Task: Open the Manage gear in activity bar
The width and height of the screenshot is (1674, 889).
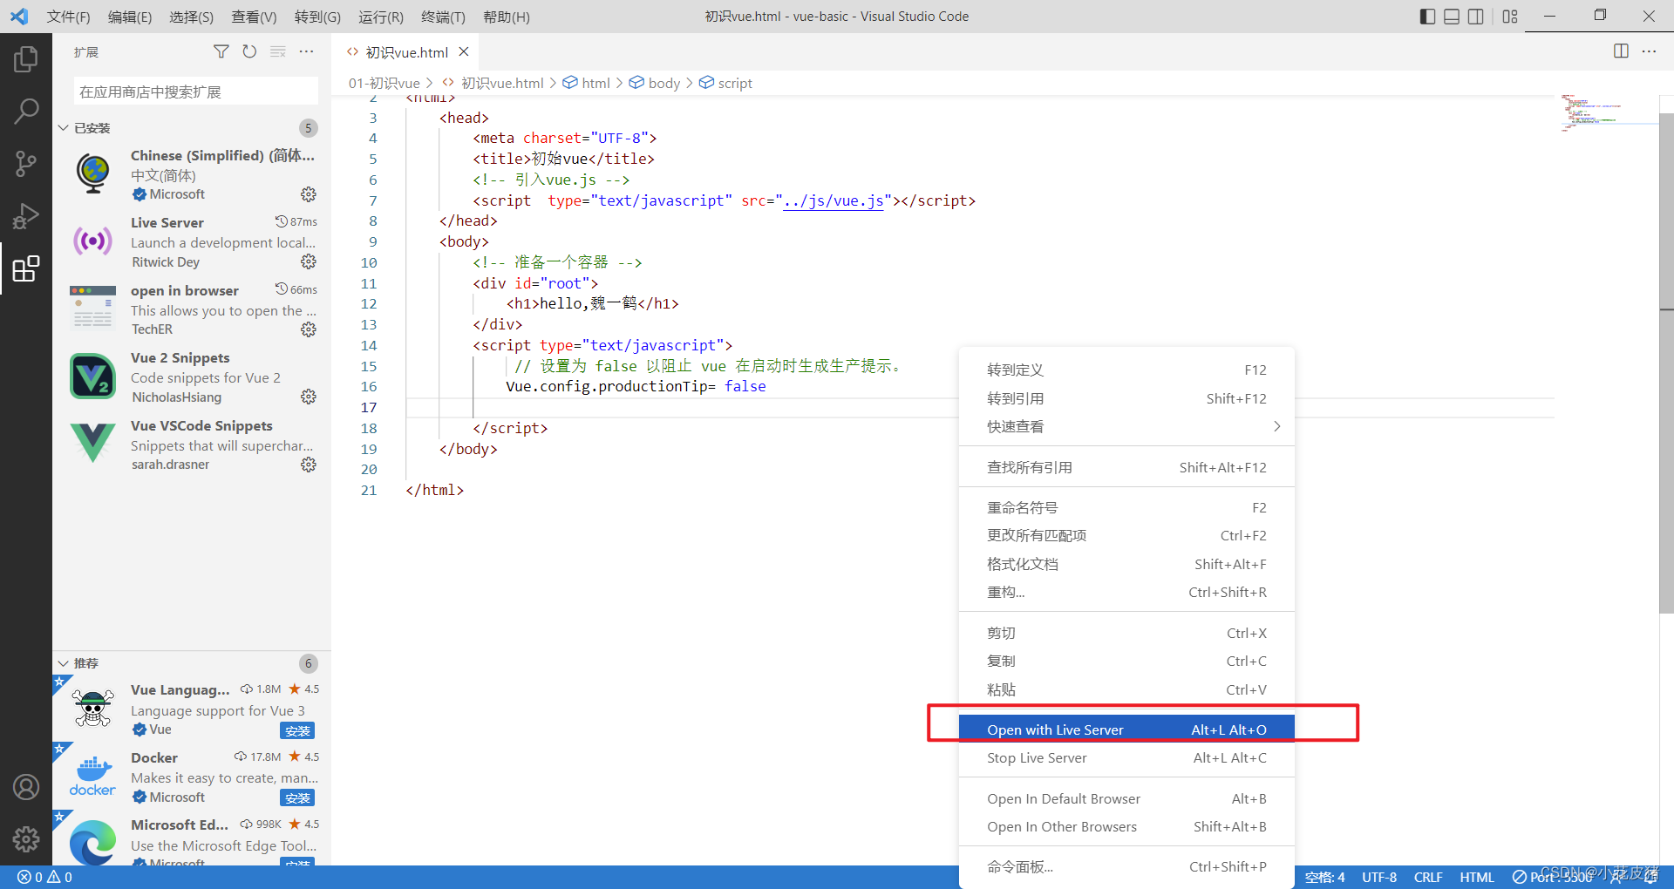Action: point(26,839)
